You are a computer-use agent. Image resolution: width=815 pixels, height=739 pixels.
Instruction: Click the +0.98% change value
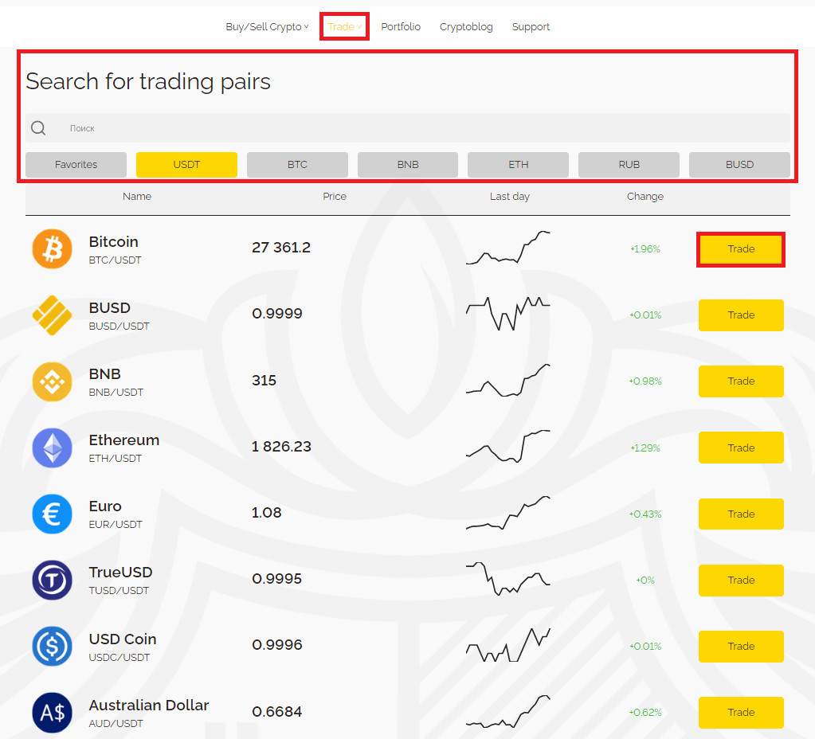point(645,381)
